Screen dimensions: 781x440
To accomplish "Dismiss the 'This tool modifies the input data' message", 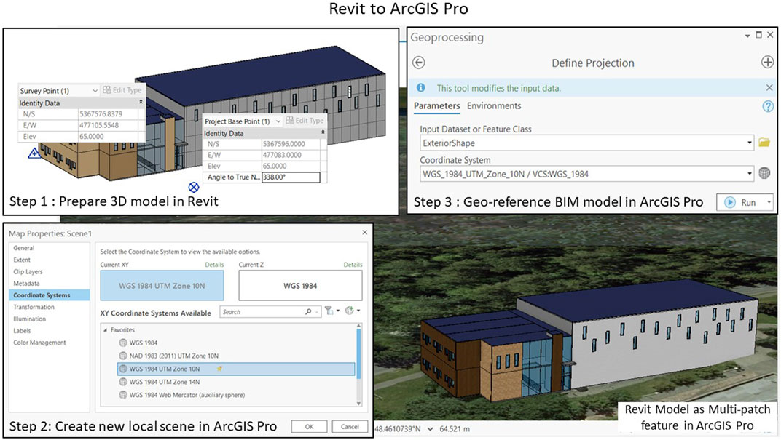I will pyautogui.click(x=769, y=87).
